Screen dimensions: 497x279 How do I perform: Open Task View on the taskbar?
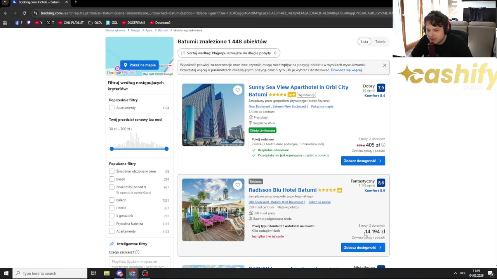[93, 273]
